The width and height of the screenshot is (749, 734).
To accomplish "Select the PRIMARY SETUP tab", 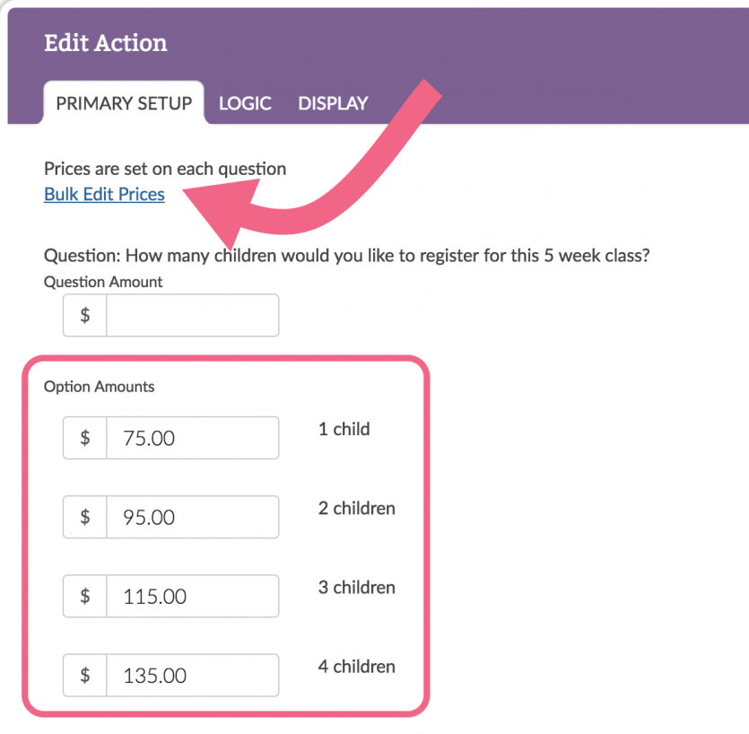I will pyautogui.click(x=124, y=103).
